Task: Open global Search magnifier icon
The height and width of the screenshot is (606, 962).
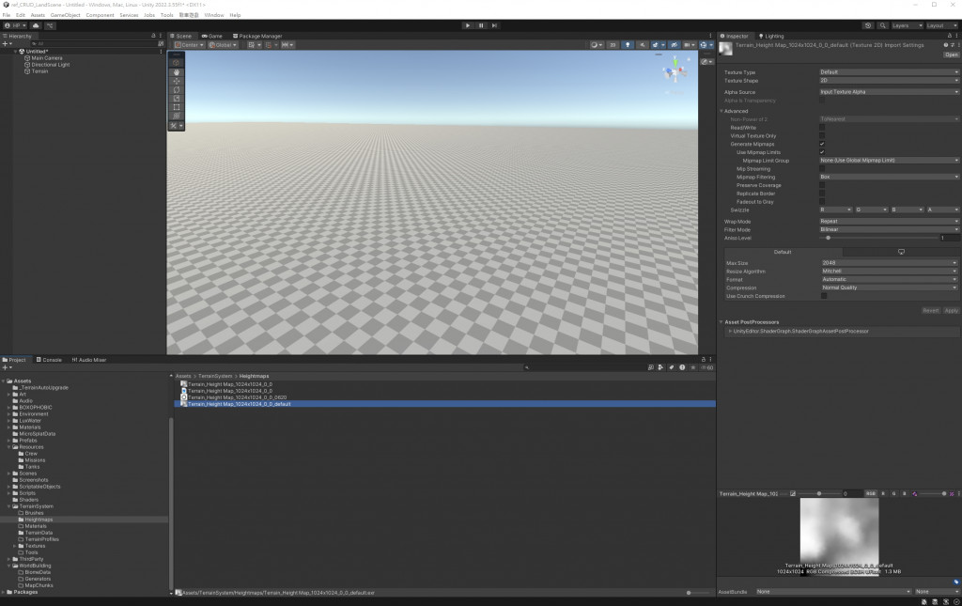Action: 882,25
